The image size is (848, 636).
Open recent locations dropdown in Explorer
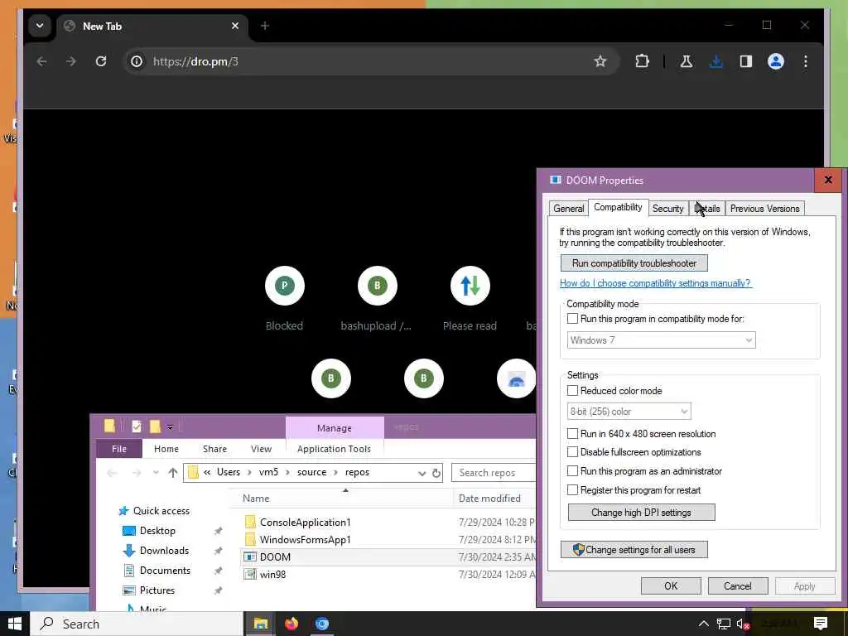[156, 473]
